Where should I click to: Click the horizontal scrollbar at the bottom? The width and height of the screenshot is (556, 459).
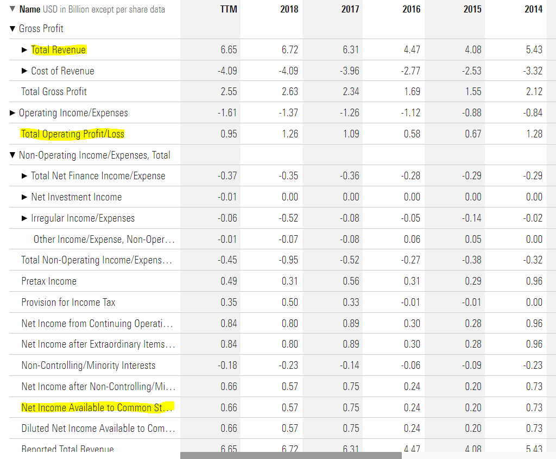coord(290,455)
